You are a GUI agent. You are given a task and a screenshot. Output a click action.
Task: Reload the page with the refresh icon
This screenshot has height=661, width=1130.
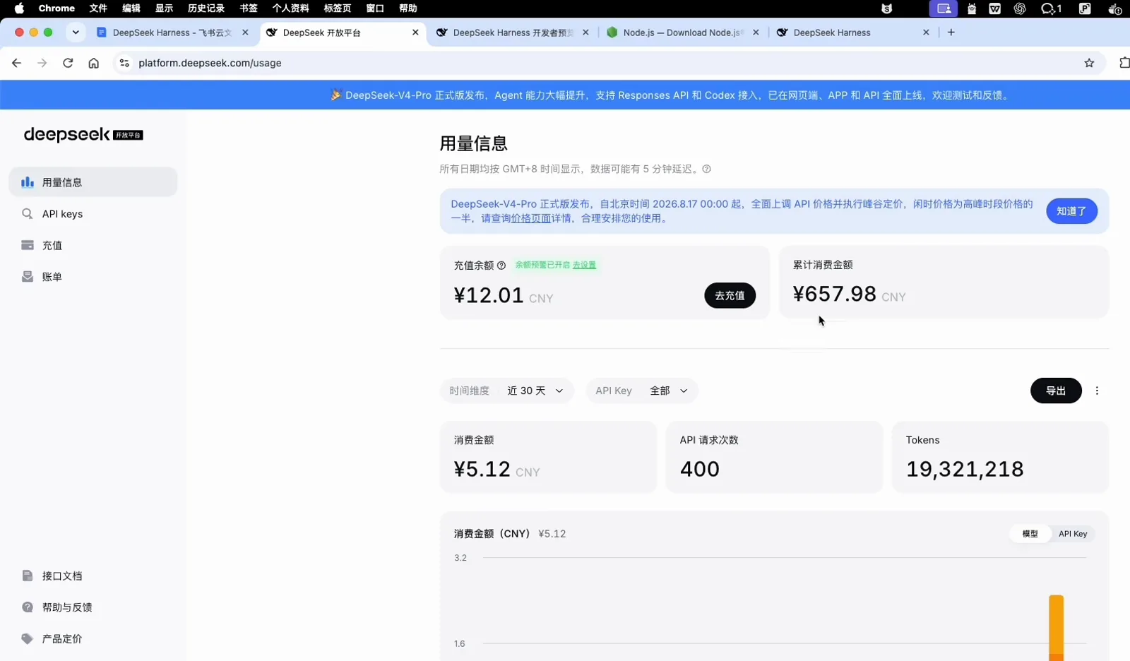tap(68, 63)
